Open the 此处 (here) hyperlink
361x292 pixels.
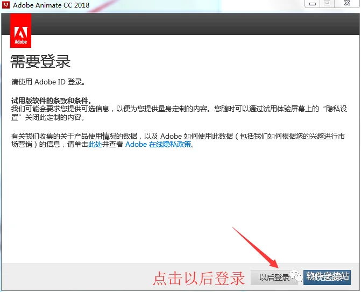coord(95,144)
